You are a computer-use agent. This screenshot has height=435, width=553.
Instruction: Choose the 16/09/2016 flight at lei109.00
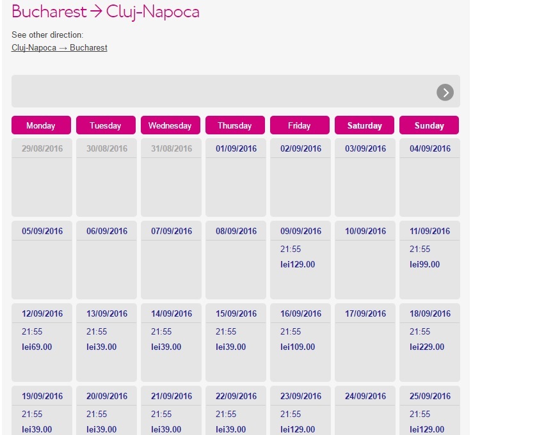coord(300,343)
